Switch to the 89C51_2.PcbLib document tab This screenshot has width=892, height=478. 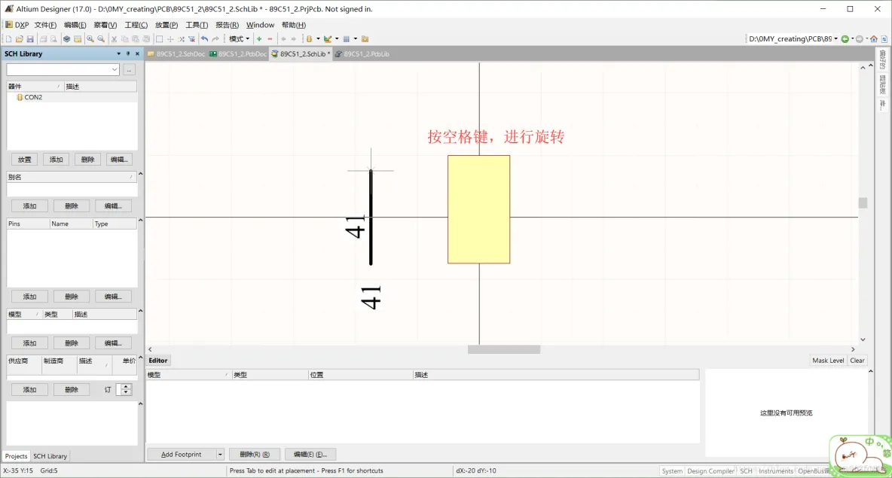pos(362,54)
